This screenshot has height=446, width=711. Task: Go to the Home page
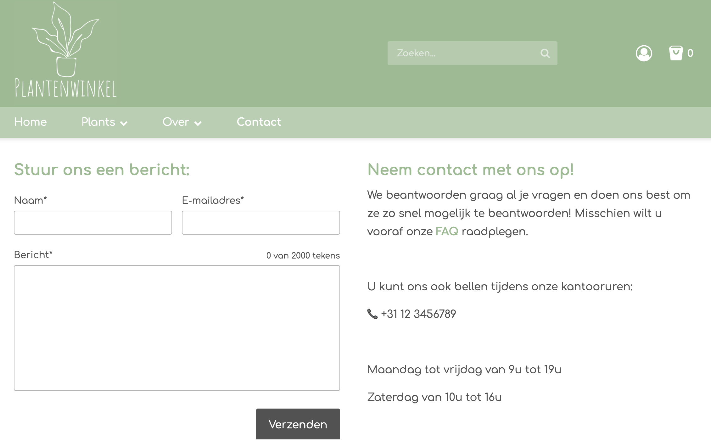(31, 122)
